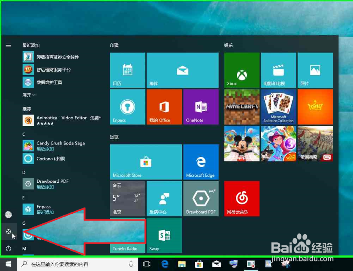The image size is (353, 271).
Task: Open Settings via the gear icon
Action: [x=8, y=231]
